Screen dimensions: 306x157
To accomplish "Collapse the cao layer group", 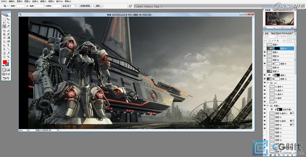I will click(268, 83).
